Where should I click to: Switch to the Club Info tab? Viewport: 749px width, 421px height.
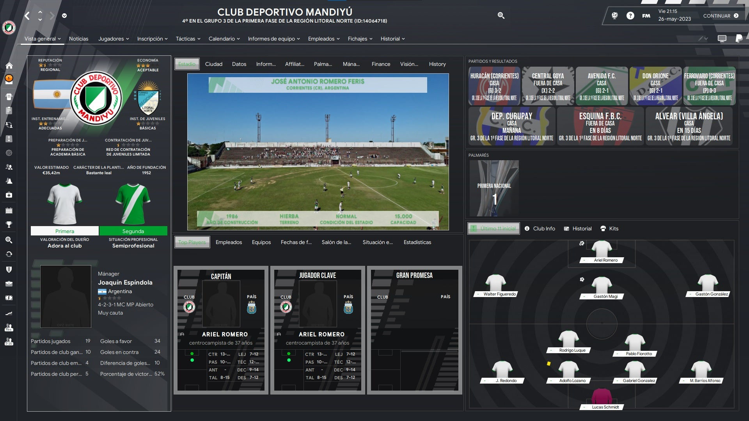pyautogui.click(x=540, y=228)
